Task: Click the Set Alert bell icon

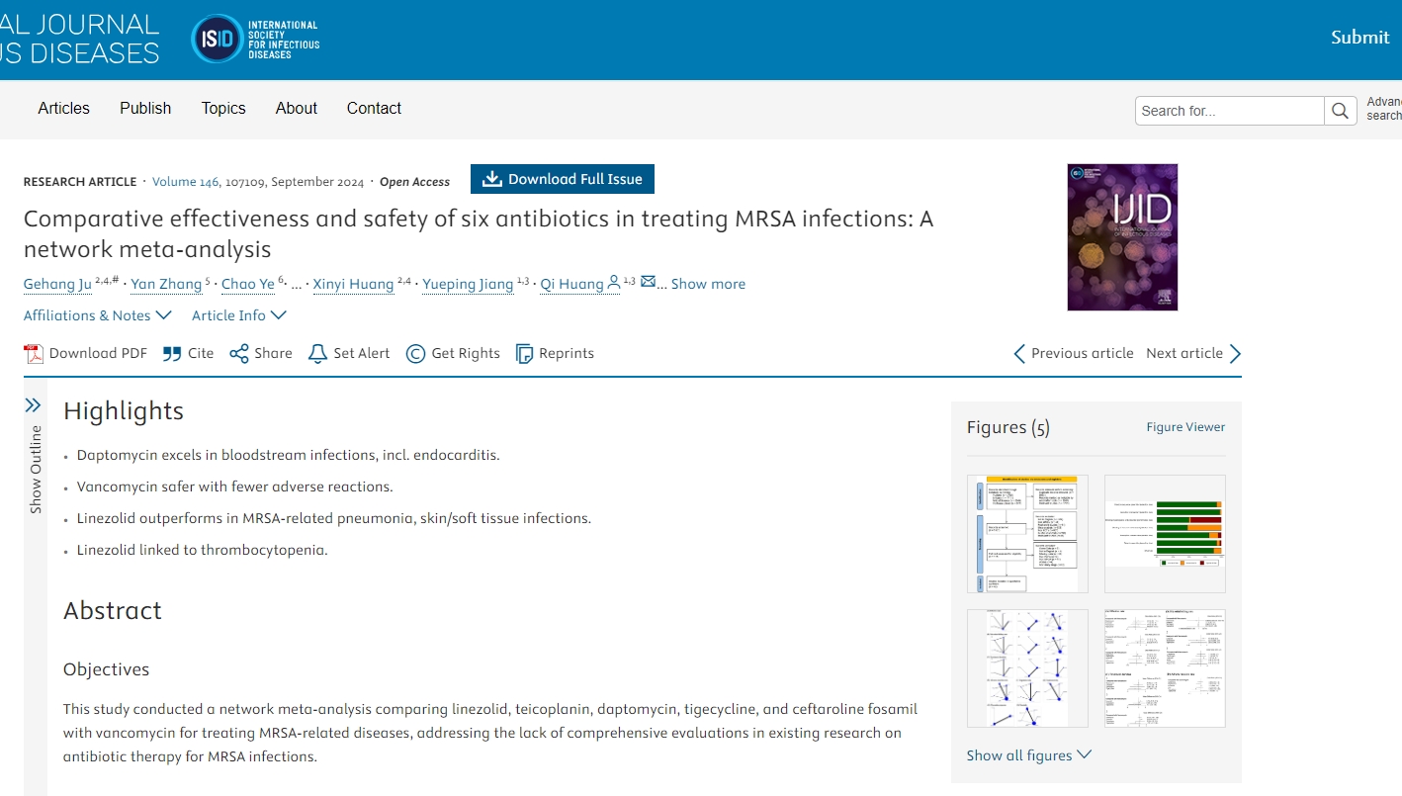Action: [x=317, y=354]
